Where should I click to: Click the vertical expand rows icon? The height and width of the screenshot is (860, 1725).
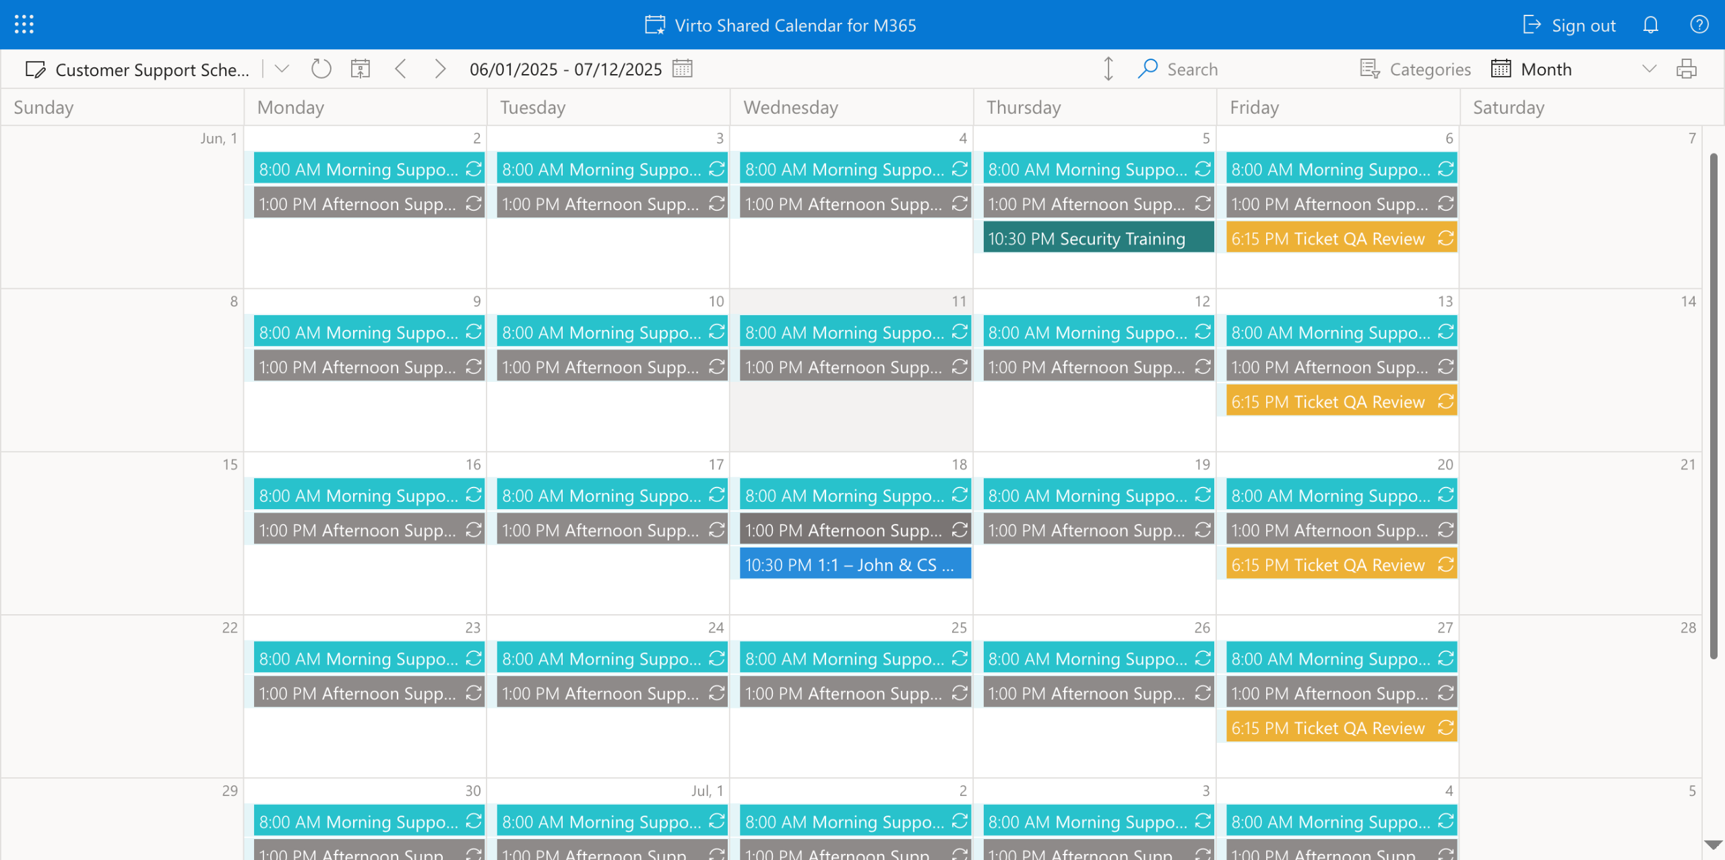(1108, 69)
